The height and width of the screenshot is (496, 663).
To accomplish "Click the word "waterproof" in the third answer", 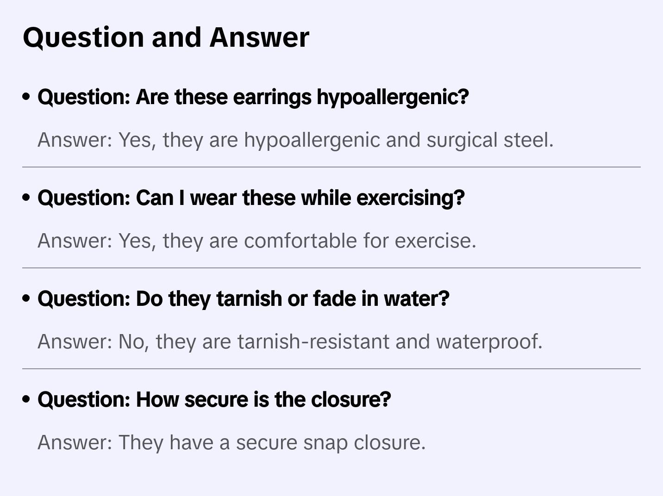I will [x=489, y=341].
